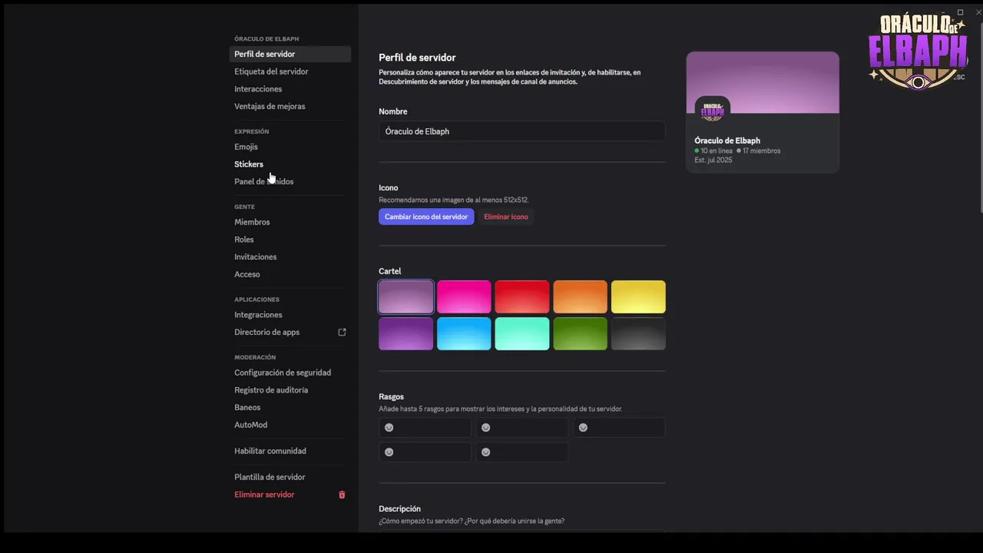Click the Descripción heading
This screenshot has width=983, height=553.
point(399,509)
